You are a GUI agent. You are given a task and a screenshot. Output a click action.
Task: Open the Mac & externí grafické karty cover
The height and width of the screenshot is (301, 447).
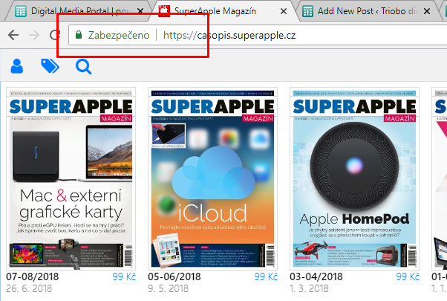[x=71, y=178]
